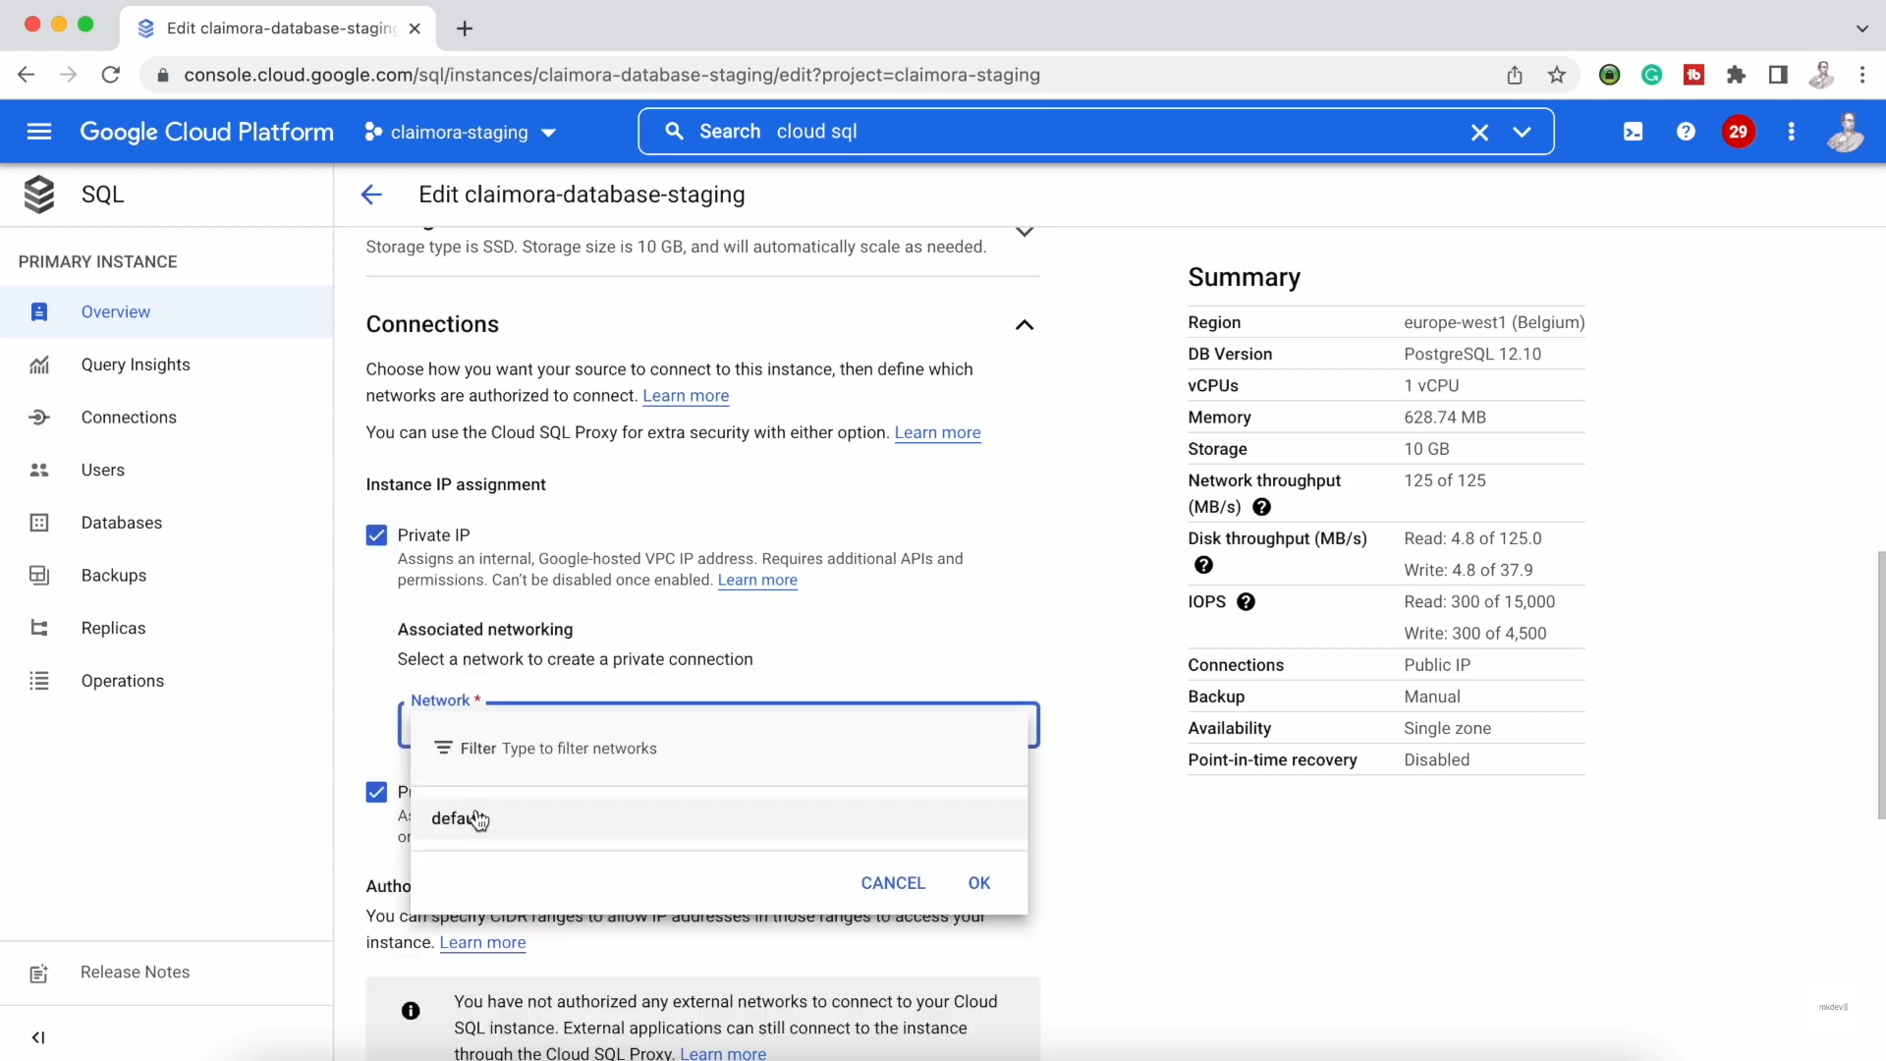
Task: Bookmark this page with the star
Action: pyautogui.click(x=1557, y=75)
